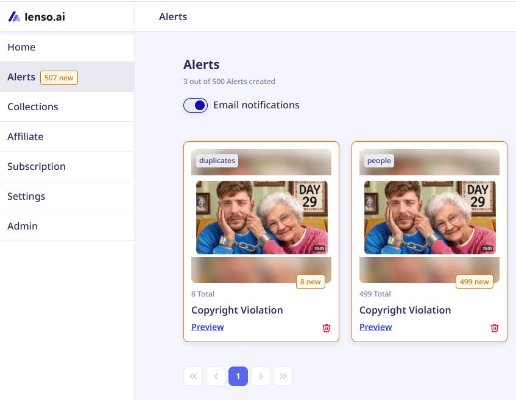Screen dimensions: 516x400
Task: Click Preview link on people alert
Action: click(375, 327)
